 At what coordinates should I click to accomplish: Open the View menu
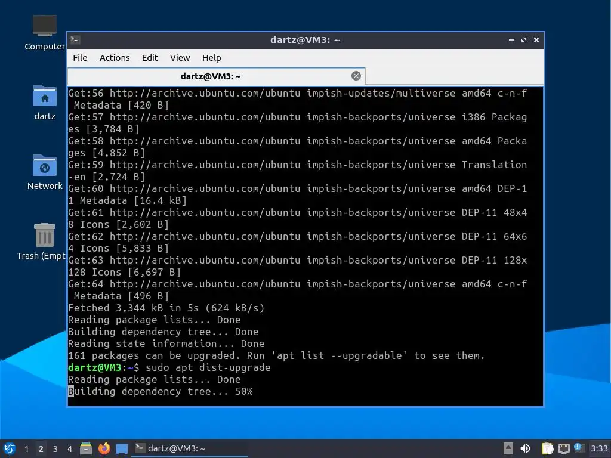(180, 58)
